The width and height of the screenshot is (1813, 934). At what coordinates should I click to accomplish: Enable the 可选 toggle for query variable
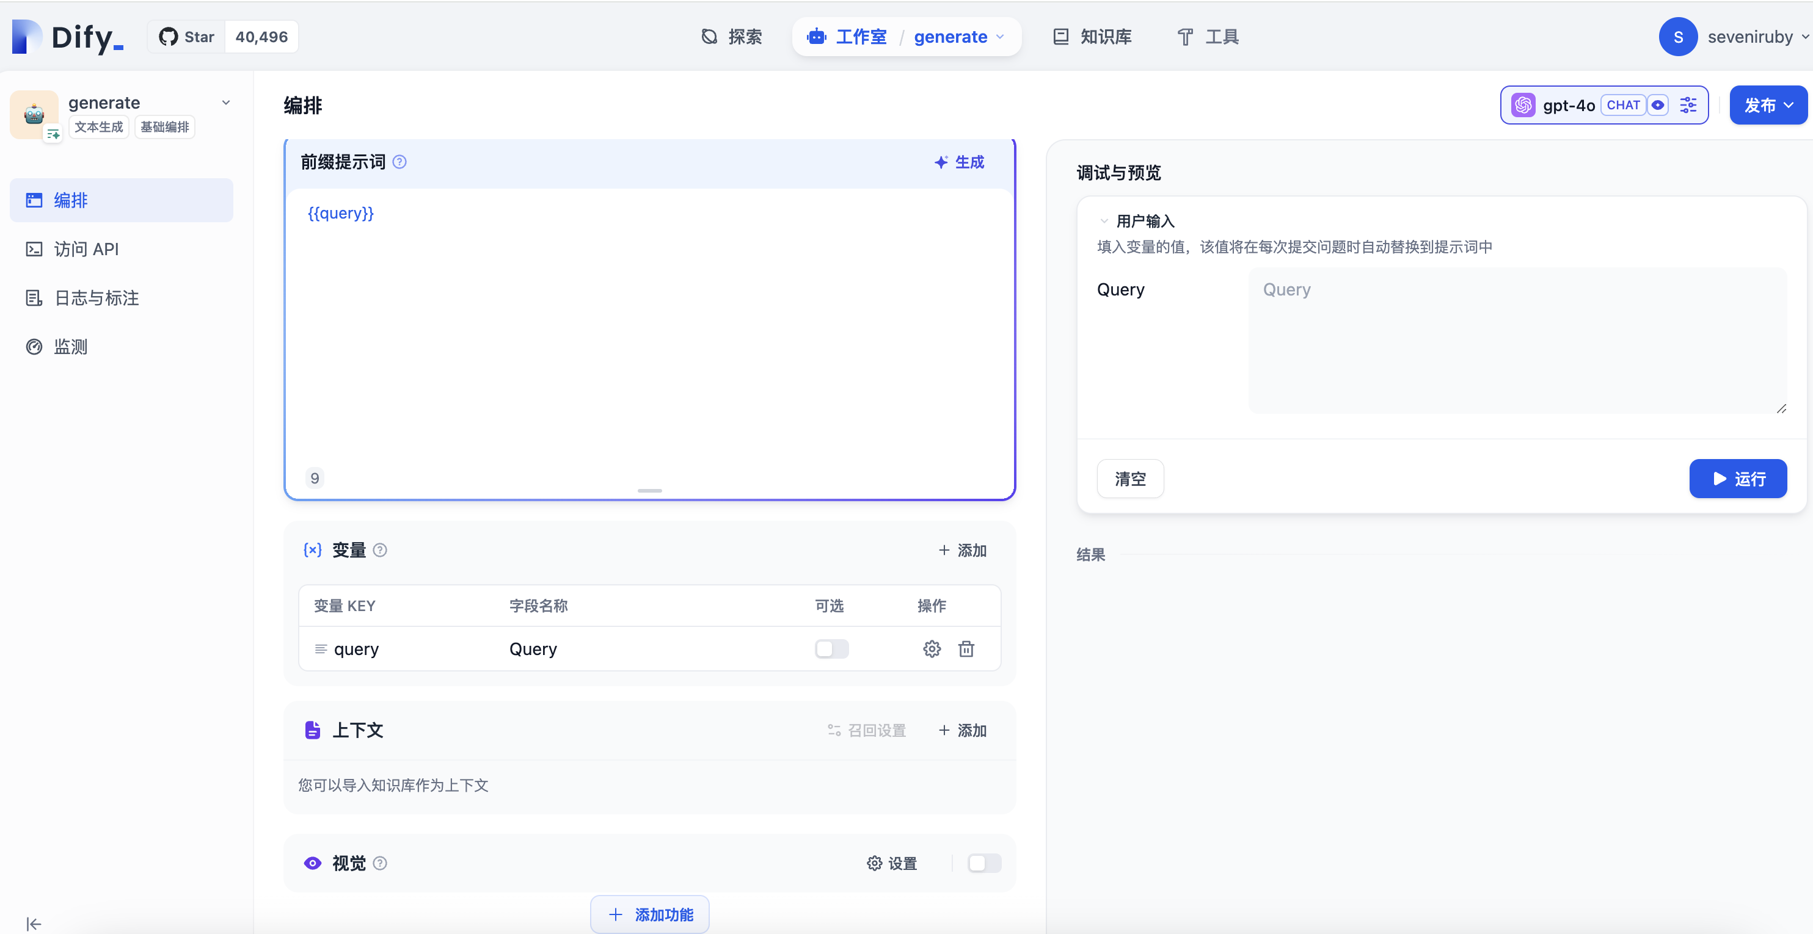pos(831,648)
